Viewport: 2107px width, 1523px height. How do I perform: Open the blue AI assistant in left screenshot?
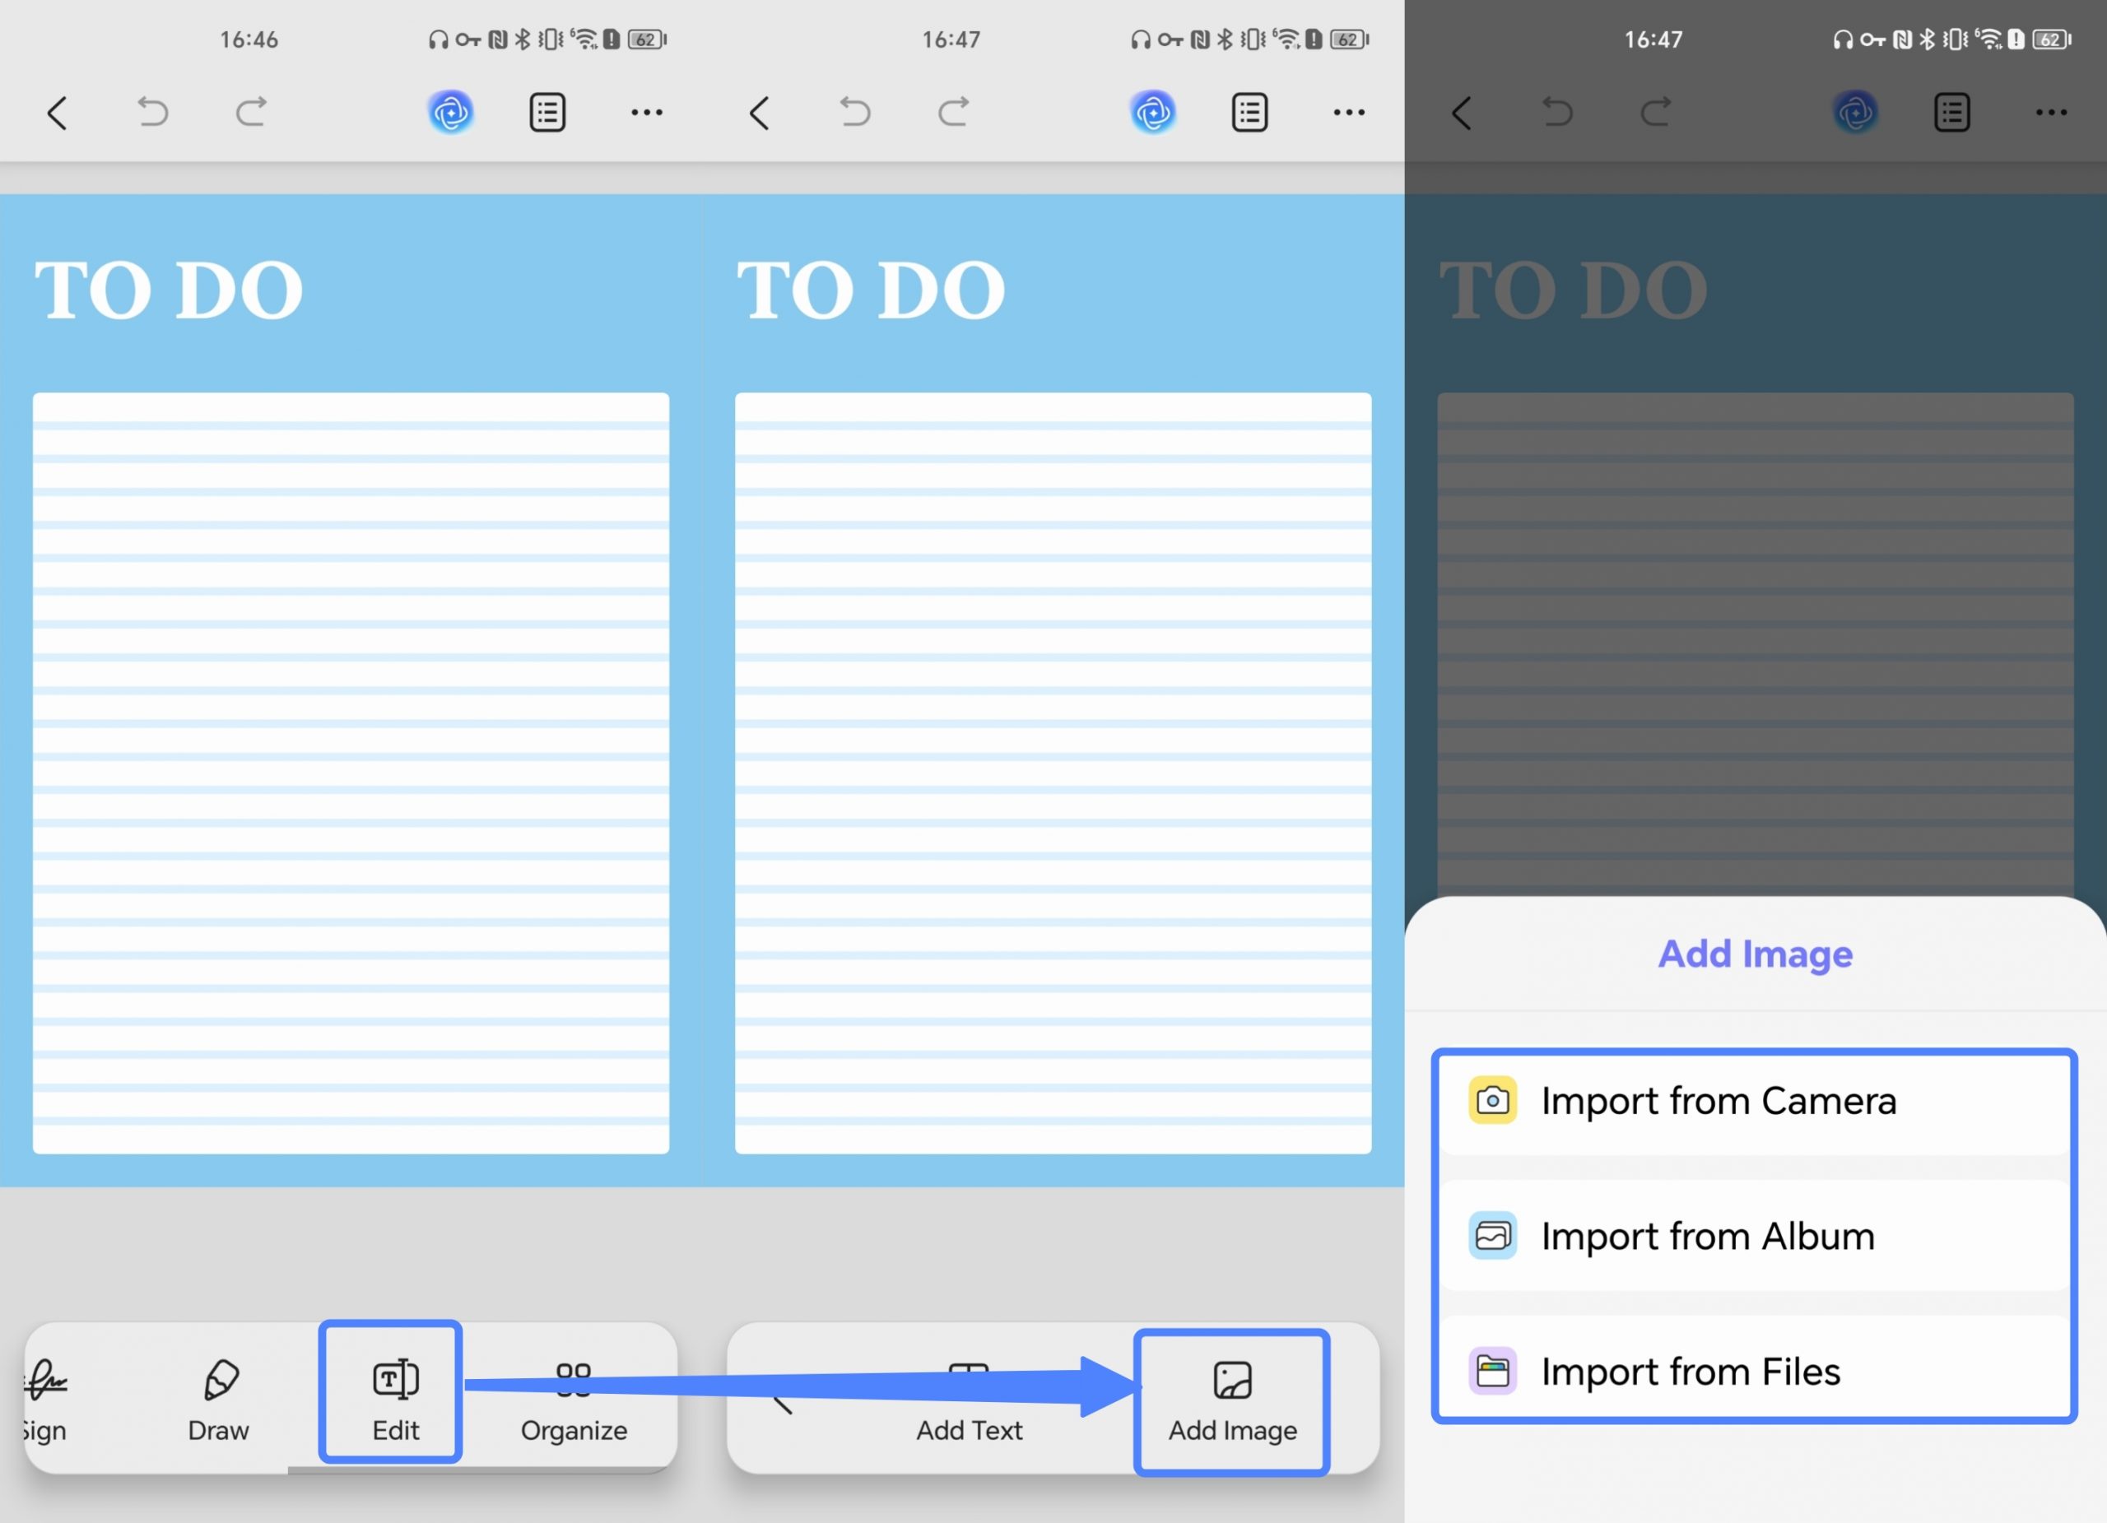pyautogui.click(x=450, y=113)
